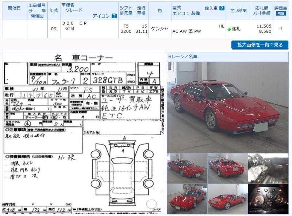Click the 年式 column header

point(54,11)
